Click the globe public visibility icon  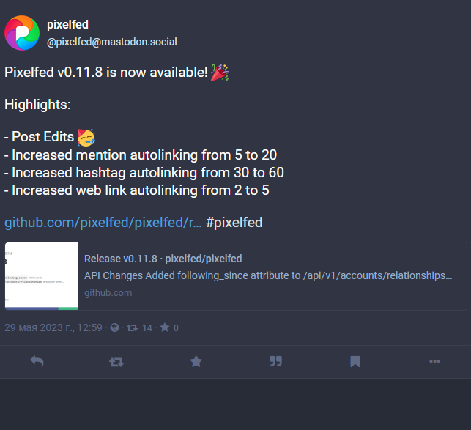[114, 327]
